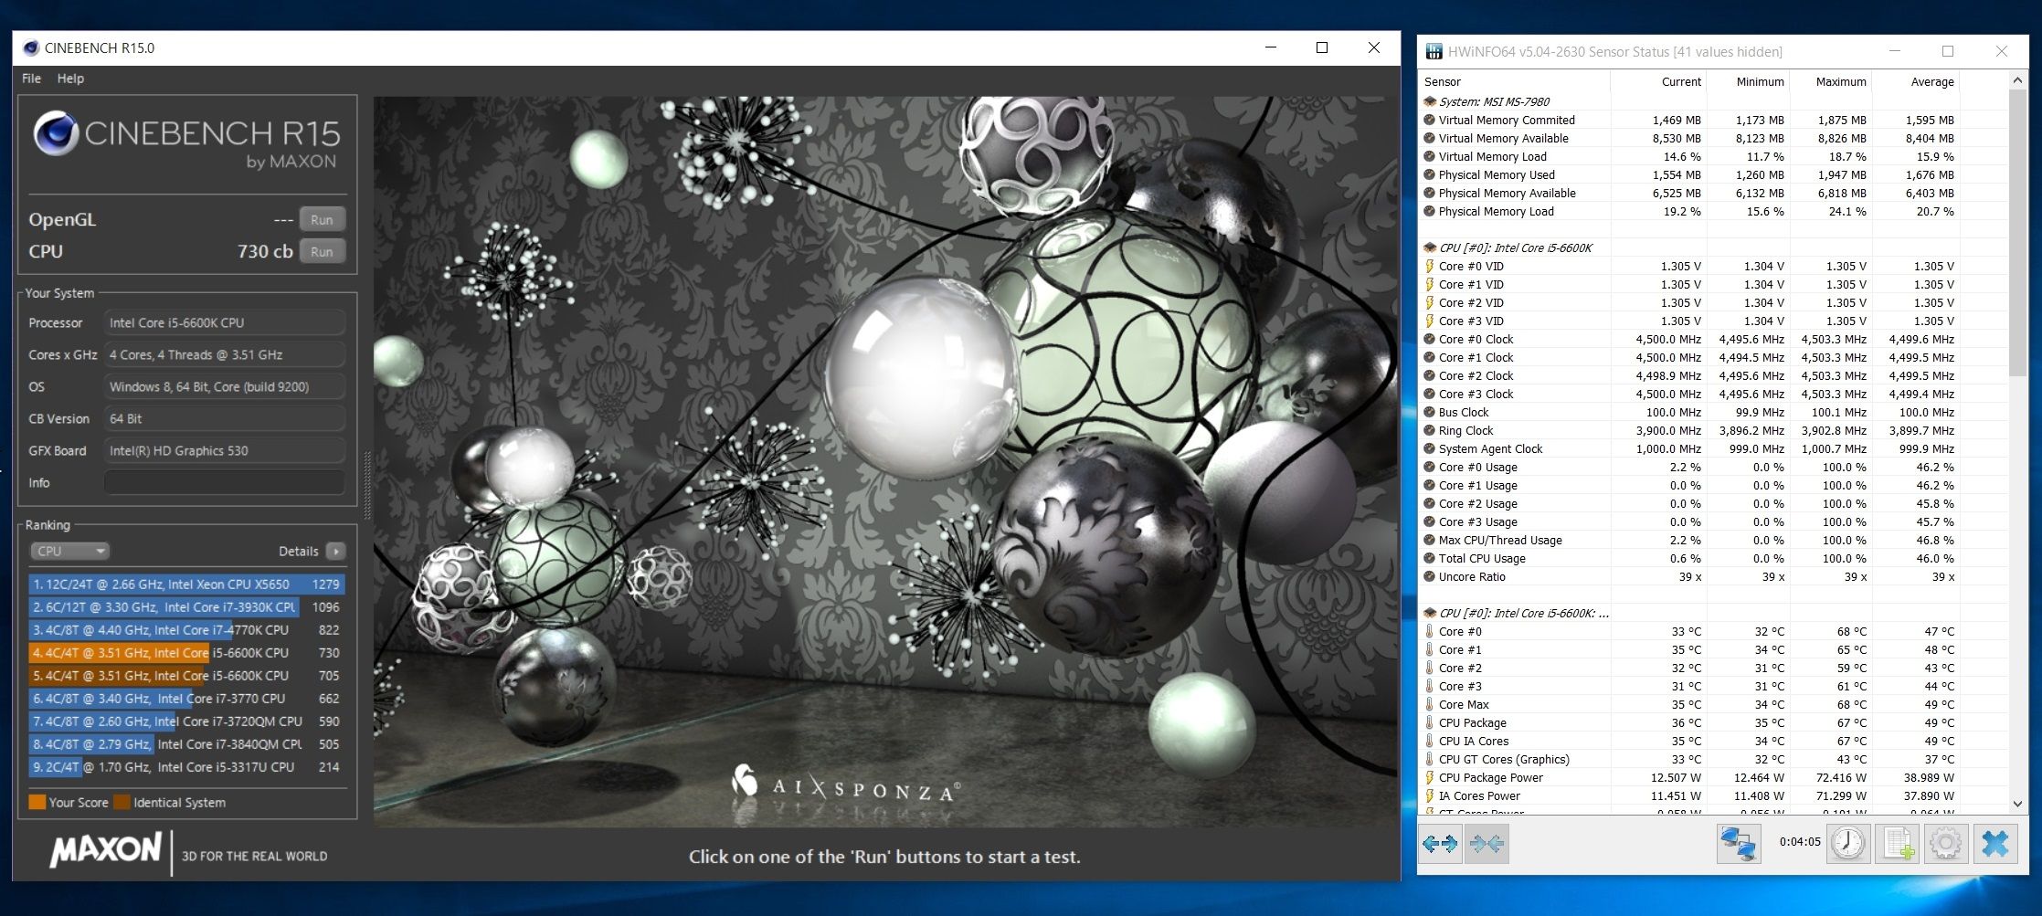This screenshot has width=2042, height=916.
Task: Select ranking entry 5 with score 705
Action: tap(186, 676)
